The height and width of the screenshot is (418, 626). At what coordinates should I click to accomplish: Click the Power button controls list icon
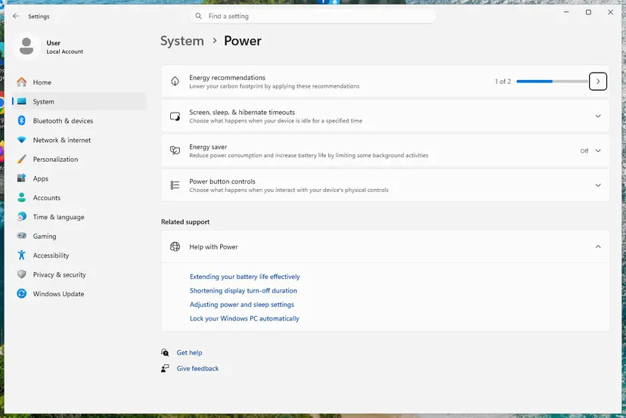175,185
